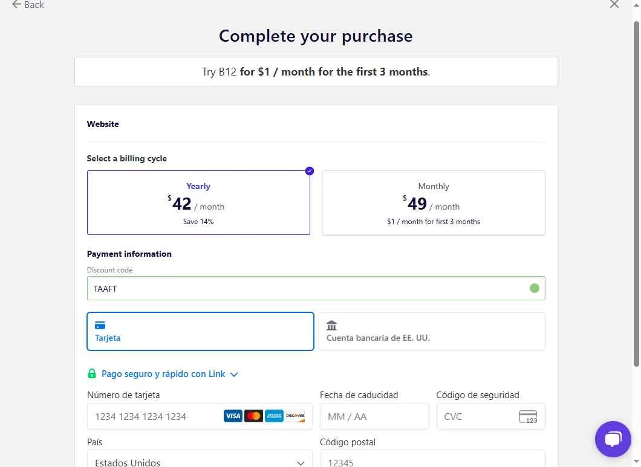This screenshot has height=467, width=641.
Task: Click the 'Payment information' heading
Action: pos(129,254)
